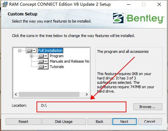Collapse the Full Installation tree node

pos(20,50)
